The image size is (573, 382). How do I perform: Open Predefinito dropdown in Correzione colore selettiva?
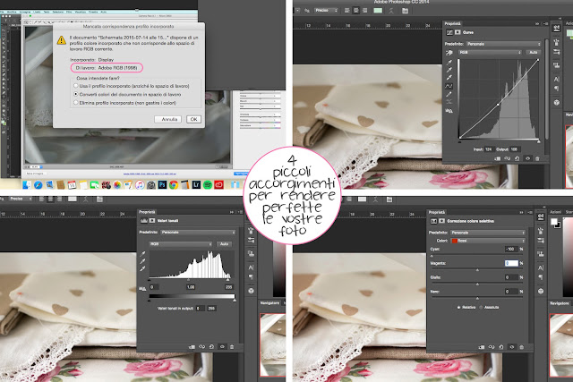(488, 233)
